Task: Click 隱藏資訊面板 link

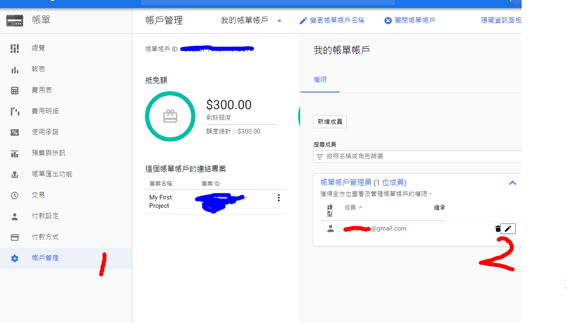Action: pyautogui.click(x=501, y=20)
